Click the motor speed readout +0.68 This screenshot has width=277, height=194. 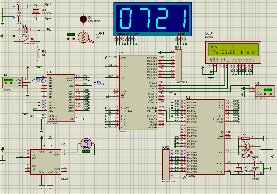point(86,152)
